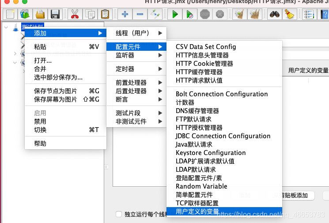This screenshot has width=329, height=223.
Task: Choose 粘贴 from the context menu
Action: [x=65, y=46]
